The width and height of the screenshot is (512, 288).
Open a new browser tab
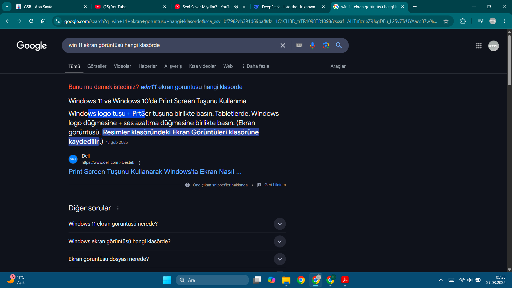coord(415,7)
